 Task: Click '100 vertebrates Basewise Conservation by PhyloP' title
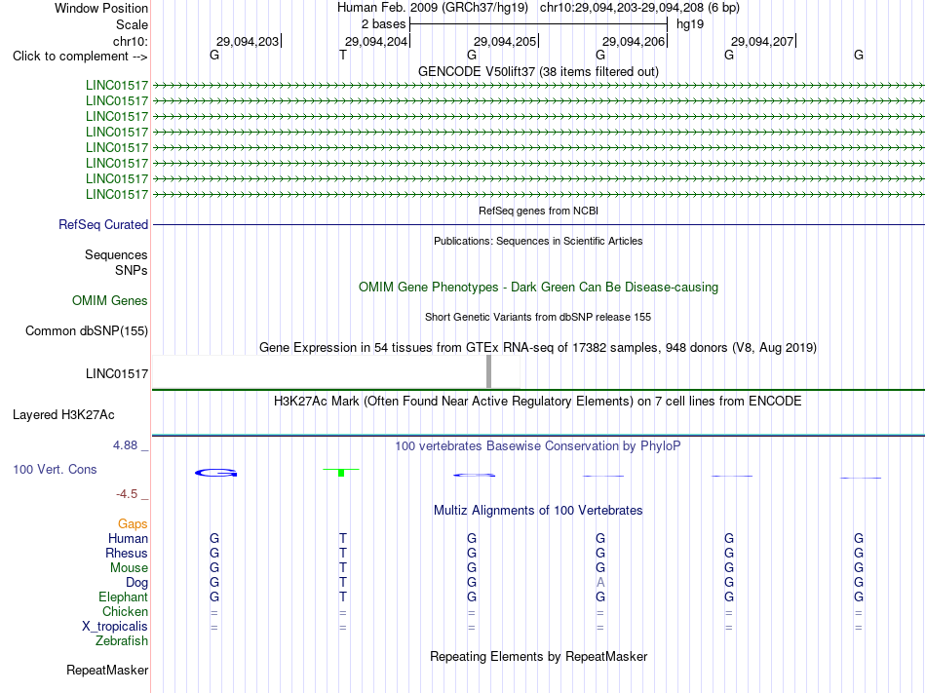538,445
